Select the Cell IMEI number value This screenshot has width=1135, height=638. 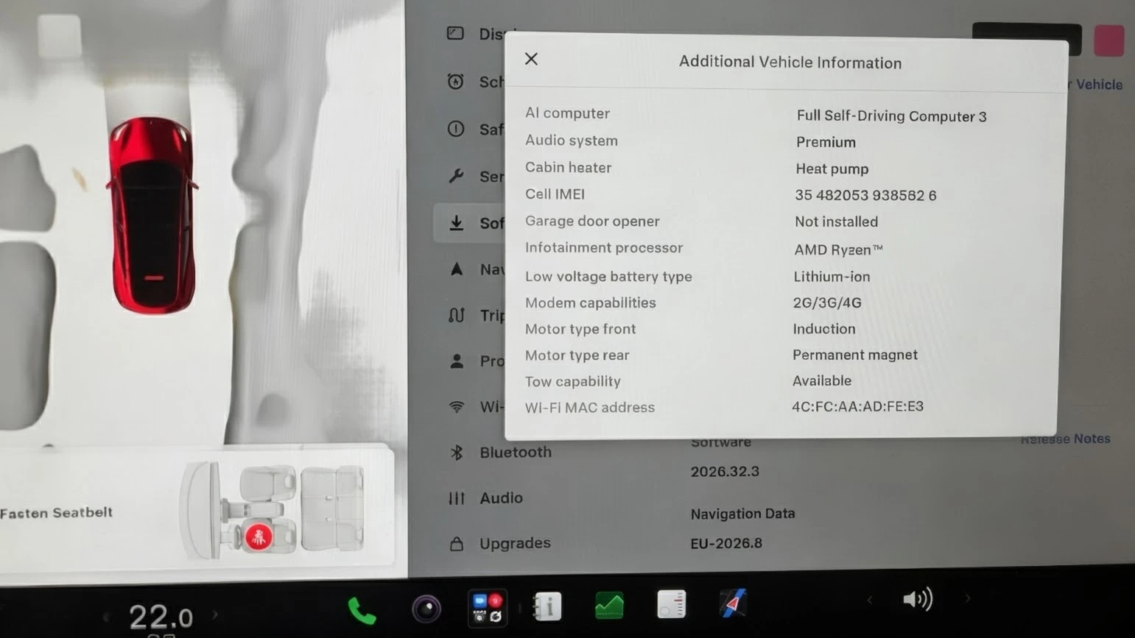865,196
